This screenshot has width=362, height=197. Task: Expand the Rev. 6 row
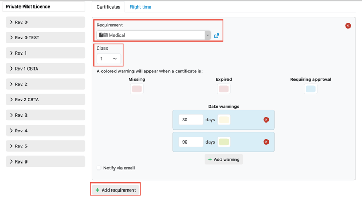click(x=45, y=161)
